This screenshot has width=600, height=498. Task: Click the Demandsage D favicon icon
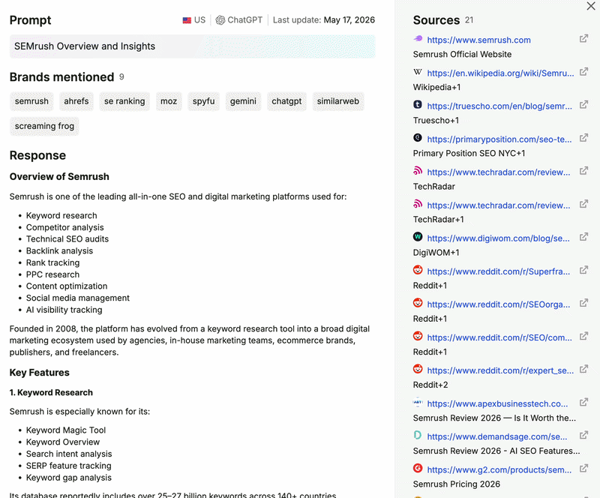[x=418, y=435]
